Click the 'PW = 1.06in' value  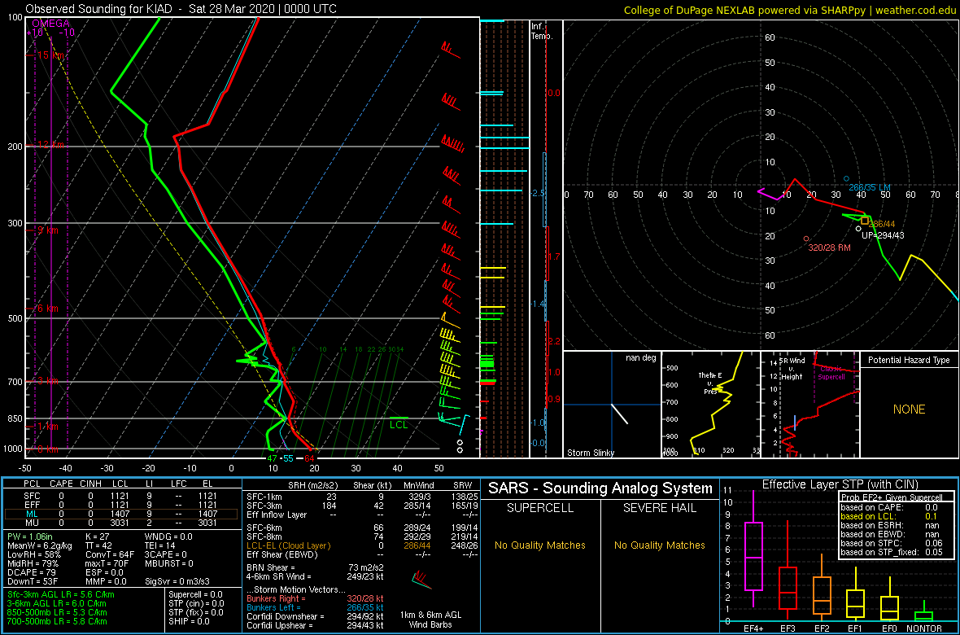coord(32,537)
